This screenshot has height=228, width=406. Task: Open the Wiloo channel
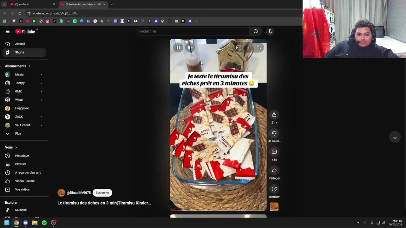pyautogui.click(x=24, y=100)
